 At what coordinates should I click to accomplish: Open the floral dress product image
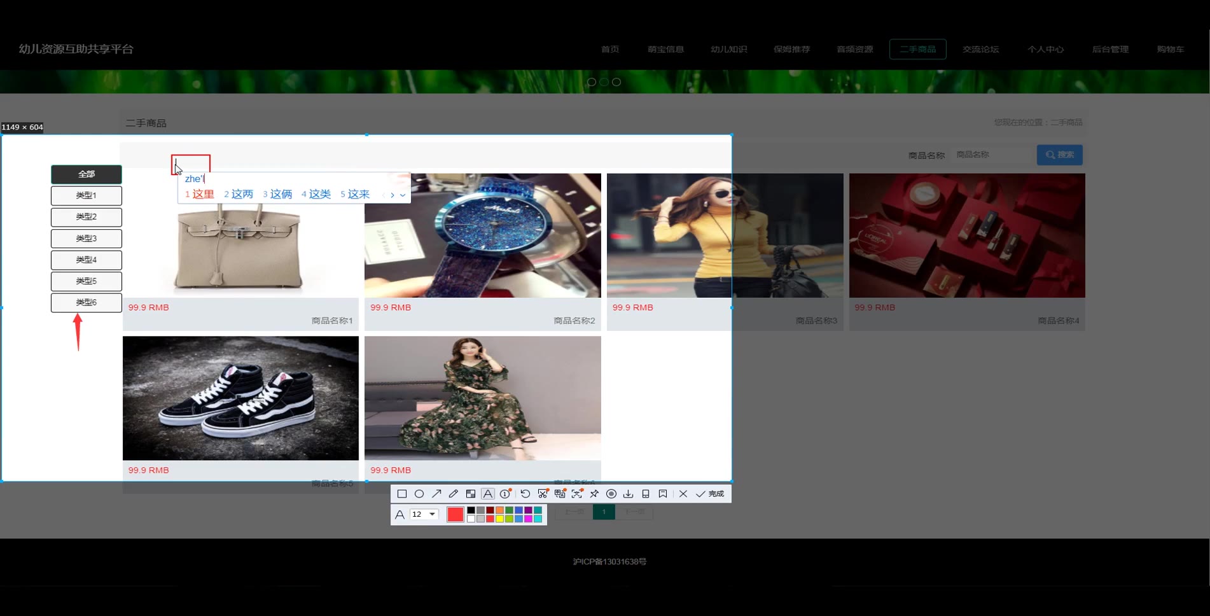[482, 398]
